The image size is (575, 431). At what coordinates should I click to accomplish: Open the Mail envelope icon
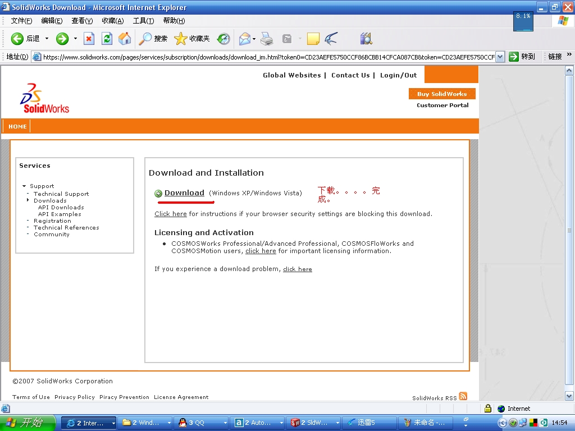pyautogui.click(x=244, y=39)
